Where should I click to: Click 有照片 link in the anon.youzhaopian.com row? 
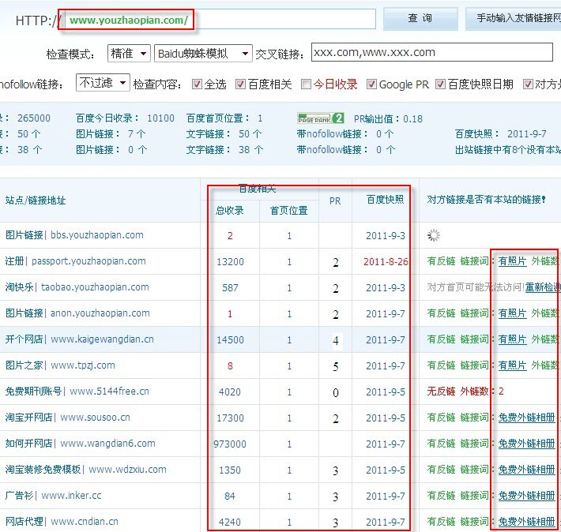pos(512,313)
